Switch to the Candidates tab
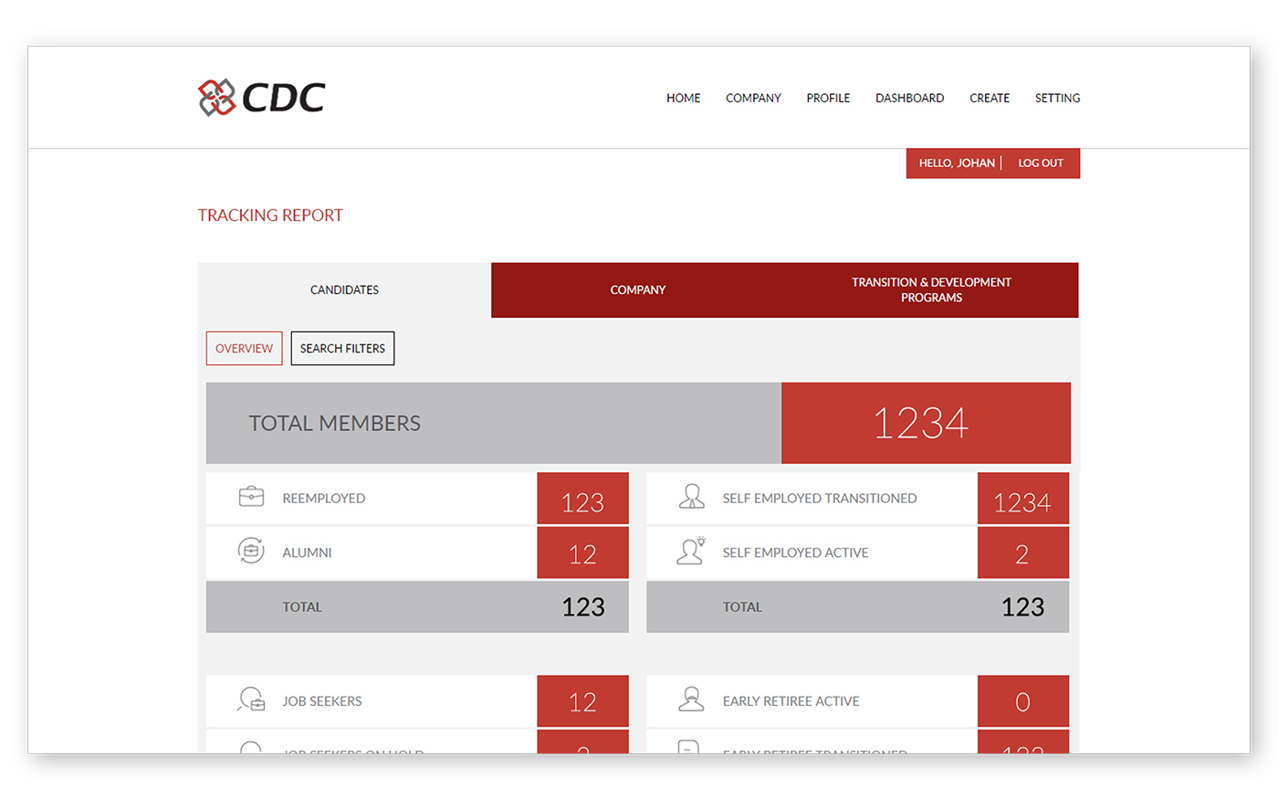 click(x=344, y=290)
